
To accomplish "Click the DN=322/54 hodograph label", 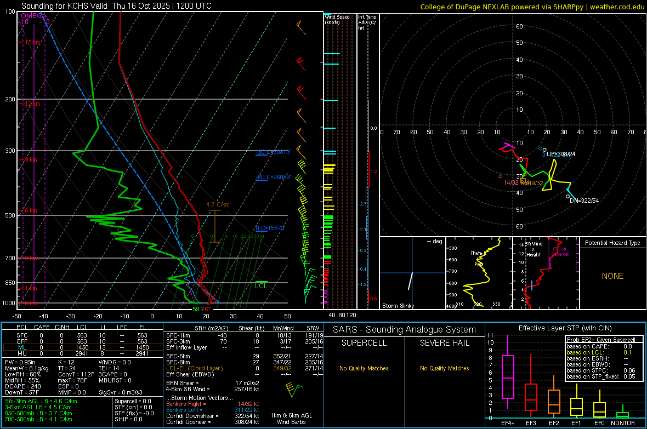I will tap(584, 201).
